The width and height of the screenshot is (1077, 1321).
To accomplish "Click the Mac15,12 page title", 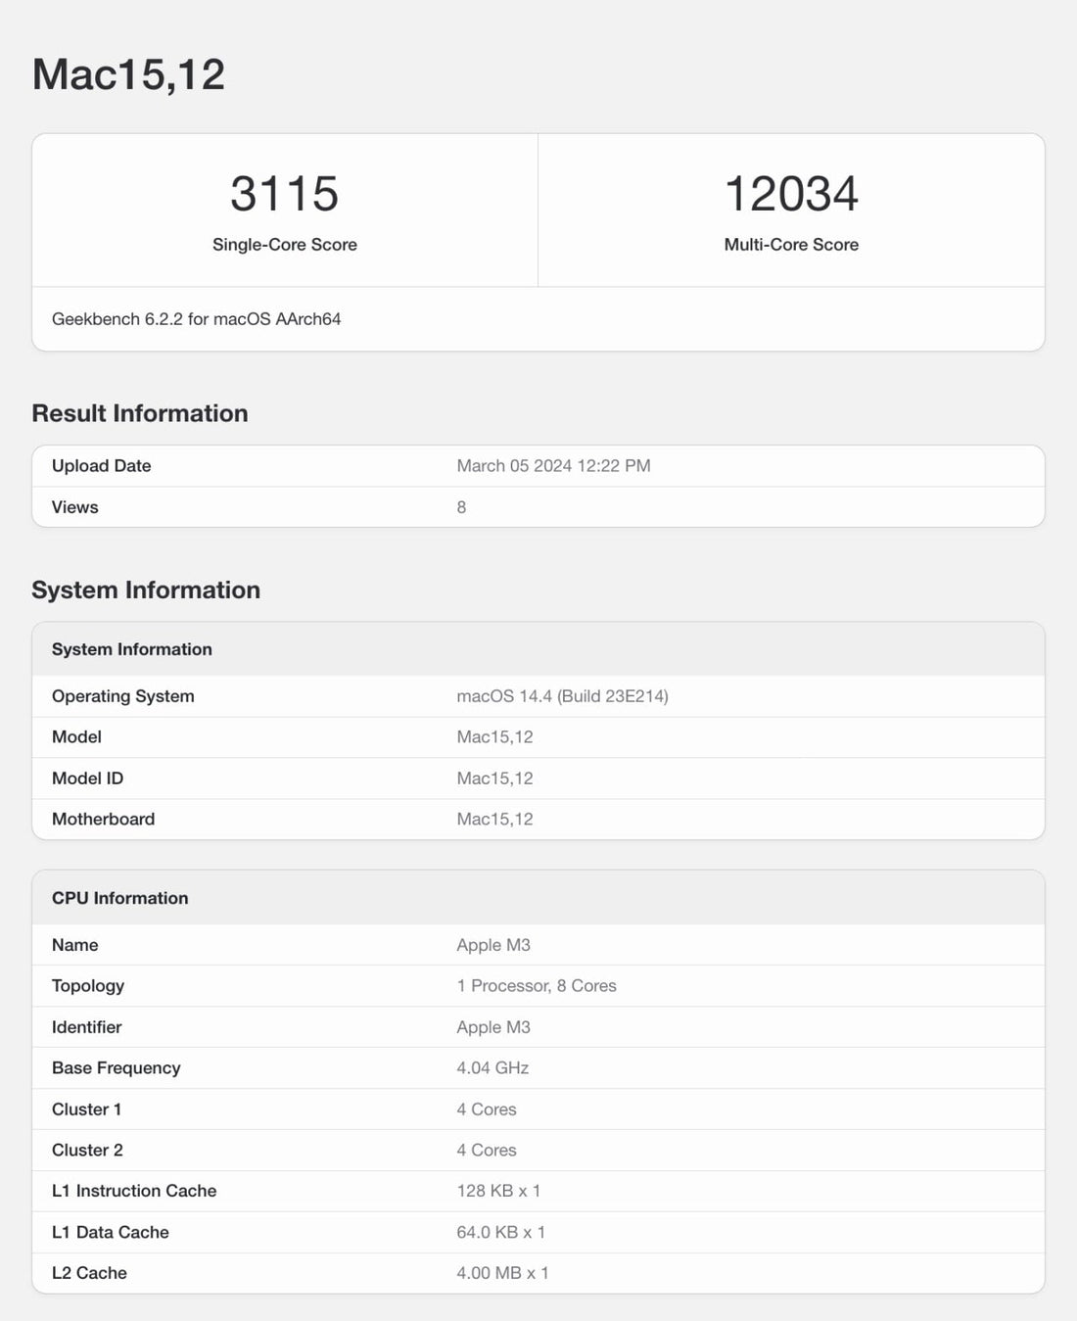I will click(128, 75).
